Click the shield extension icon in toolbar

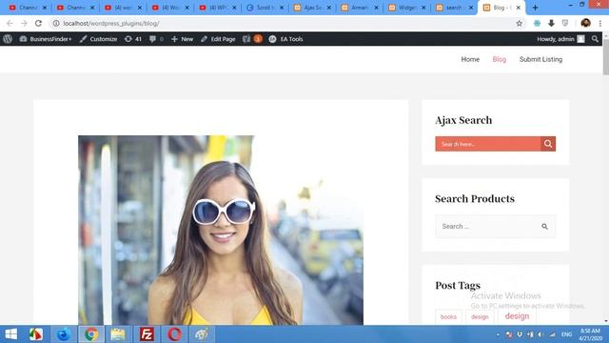(x=565, y=23)
